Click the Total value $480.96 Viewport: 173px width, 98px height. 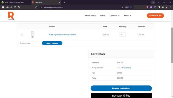click(x=120, y=78)
